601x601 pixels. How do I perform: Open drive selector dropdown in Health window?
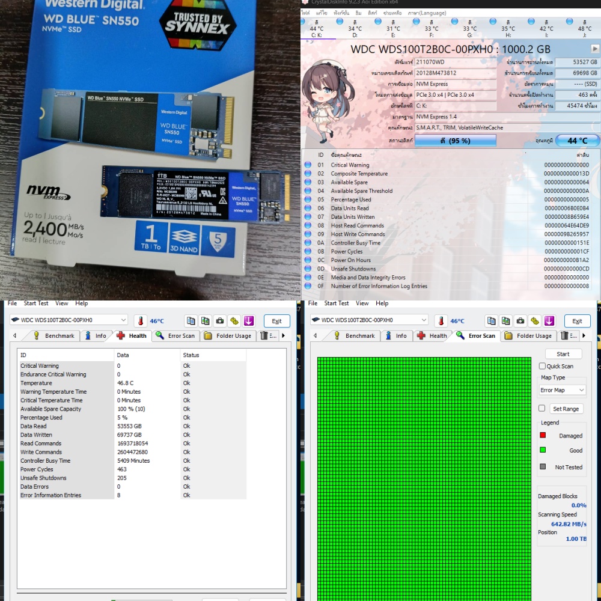69,320
